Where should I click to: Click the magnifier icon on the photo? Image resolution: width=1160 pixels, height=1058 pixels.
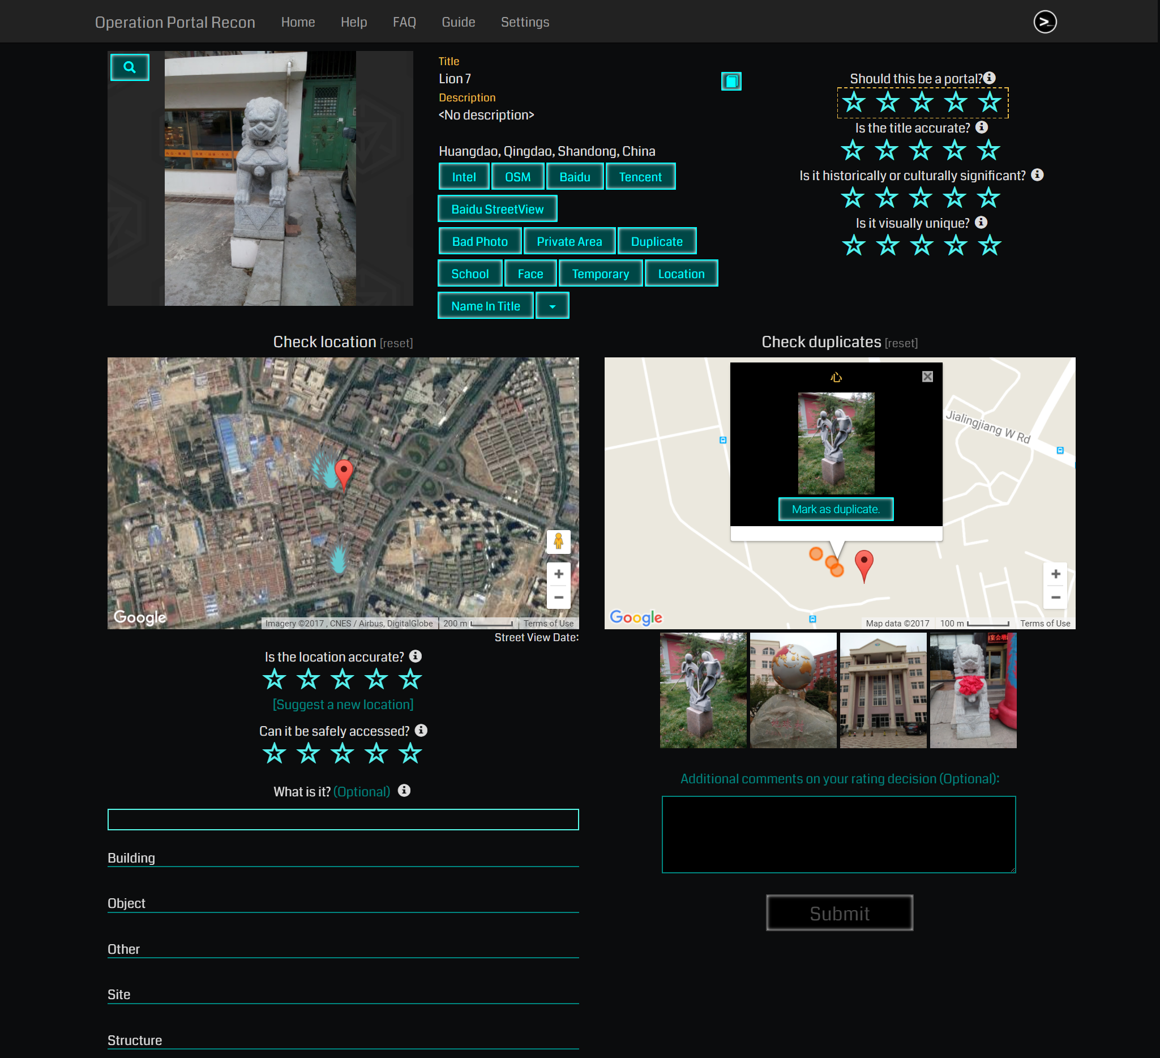[x=130, y=67]
